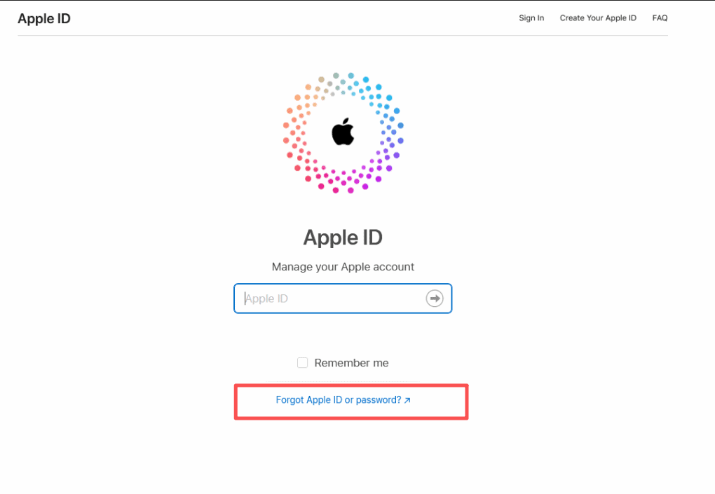The image size is (715, 494).
Task: Click the right-arrow inside the input field
Action: pyautogui.click(x=435, y=298)
